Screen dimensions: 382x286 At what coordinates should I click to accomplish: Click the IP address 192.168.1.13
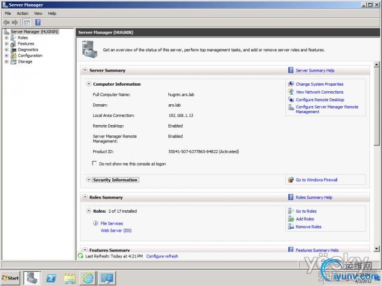(x=181, y=116)
